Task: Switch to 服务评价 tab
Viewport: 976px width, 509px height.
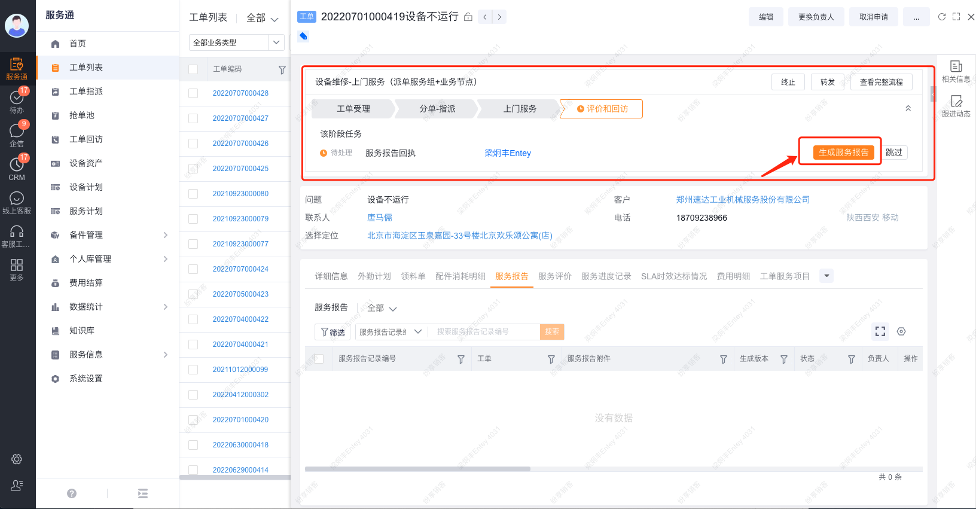Action: pyautogui.click(x=555, y=276)
